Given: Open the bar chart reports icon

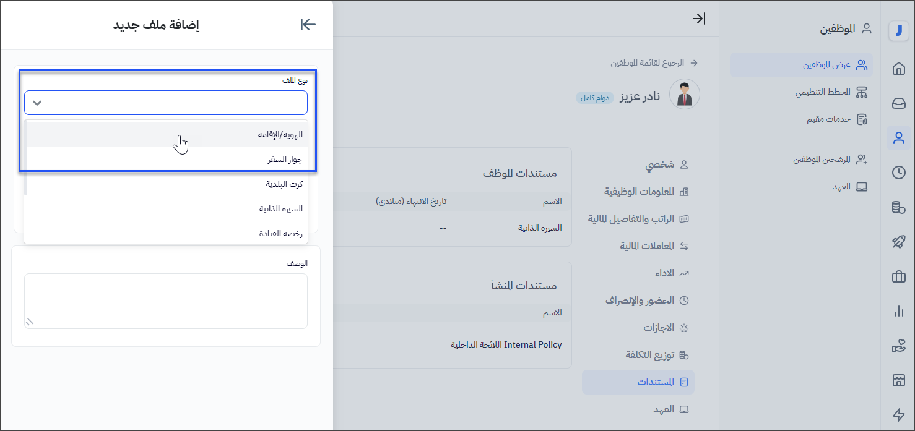Looking at the screenshot, I should (898, 312).
